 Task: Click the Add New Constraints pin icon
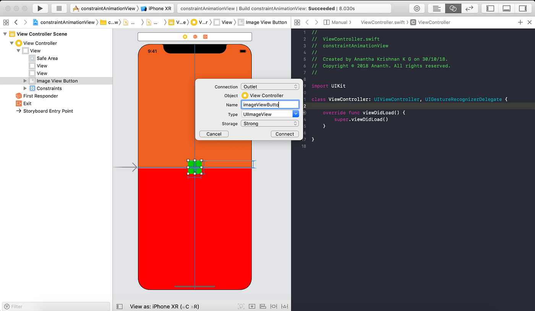(273, 306)
